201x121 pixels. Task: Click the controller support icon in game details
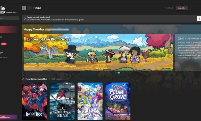(183, 39)
